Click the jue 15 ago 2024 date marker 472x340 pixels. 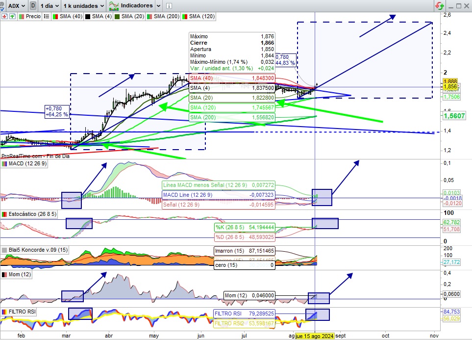click(x=315, y=336)
